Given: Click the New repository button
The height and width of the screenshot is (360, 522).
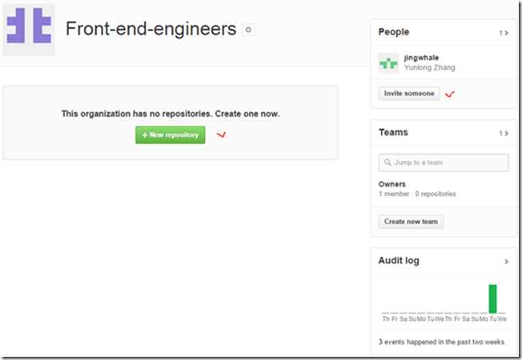Looking at the screenshot, I should click(x=170, y=134).
